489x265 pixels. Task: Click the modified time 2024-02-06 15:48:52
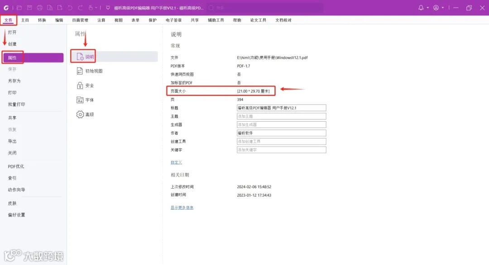[254, 187]
